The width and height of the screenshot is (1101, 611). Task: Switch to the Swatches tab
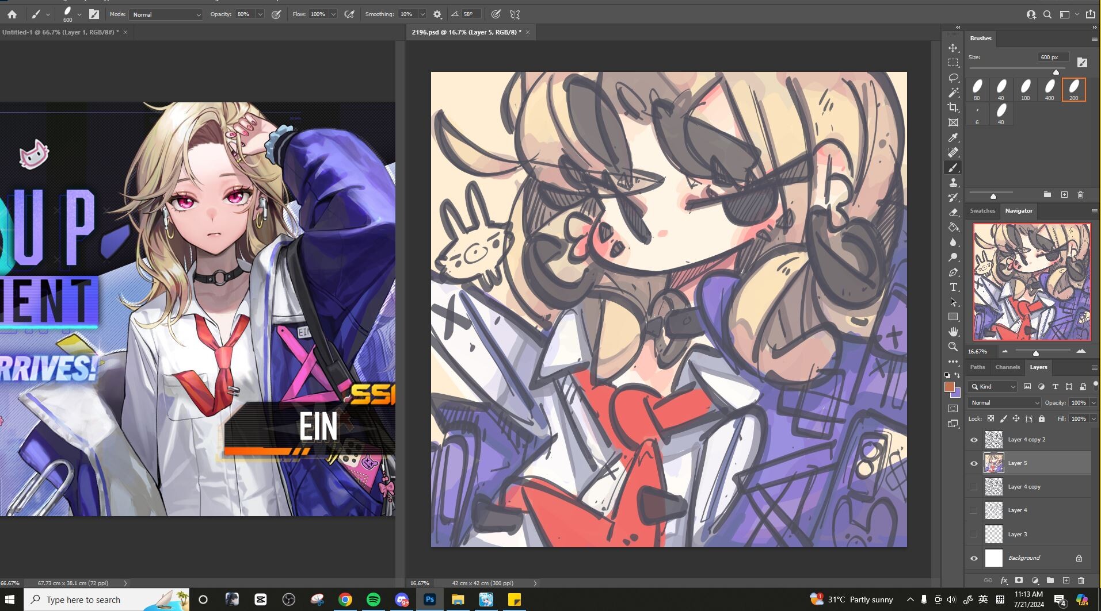click(x=982, y=211)
